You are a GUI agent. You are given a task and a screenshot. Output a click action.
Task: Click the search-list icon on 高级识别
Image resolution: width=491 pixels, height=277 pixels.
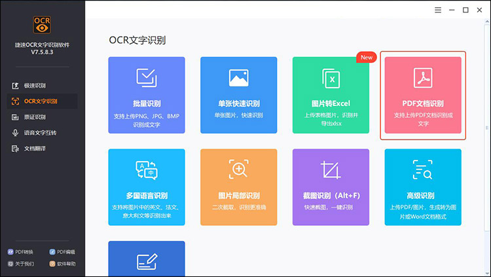(x=423, y=170)
